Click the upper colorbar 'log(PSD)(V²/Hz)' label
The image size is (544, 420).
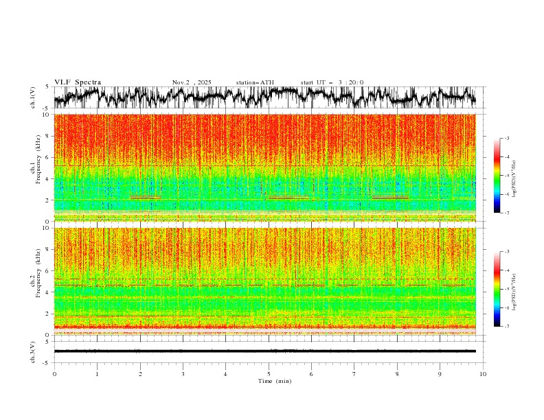click(x=514, y=179)
